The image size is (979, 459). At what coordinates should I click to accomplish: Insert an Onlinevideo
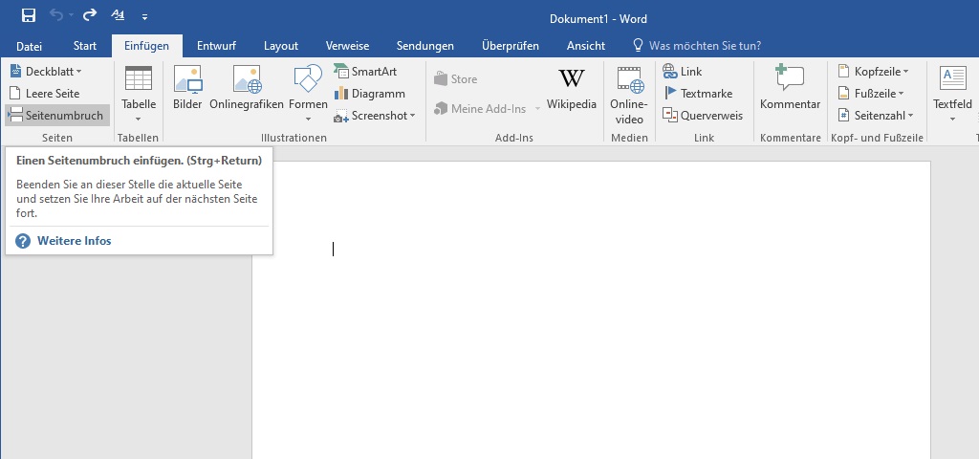tap(629, 94)
